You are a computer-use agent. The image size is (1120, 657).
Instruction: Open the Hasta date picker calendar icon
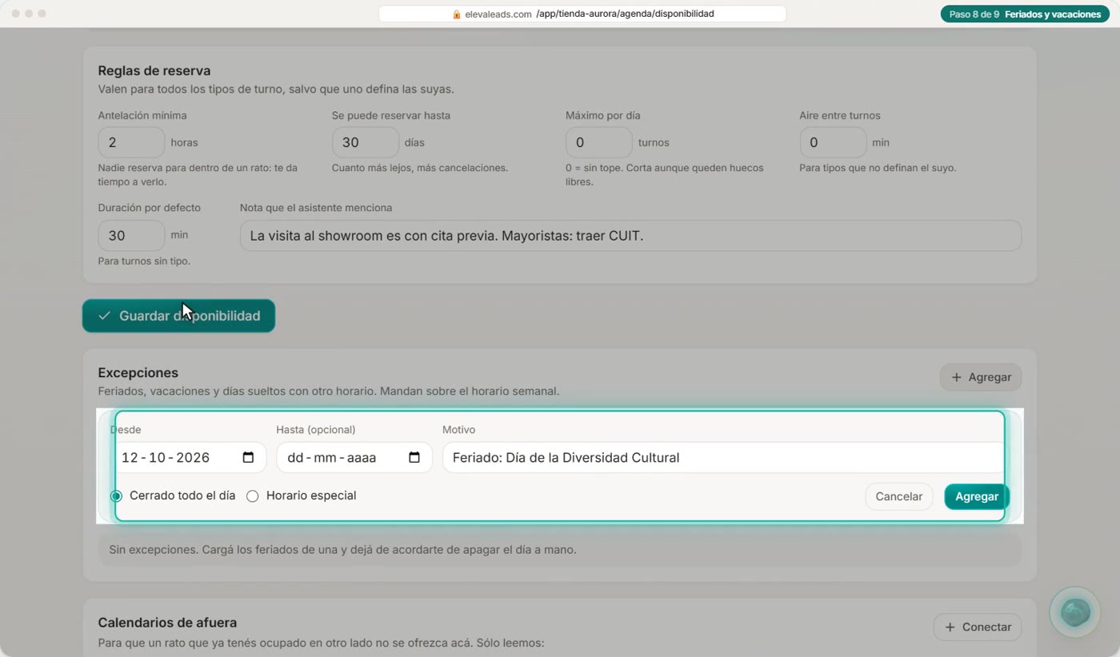point(414,458)
